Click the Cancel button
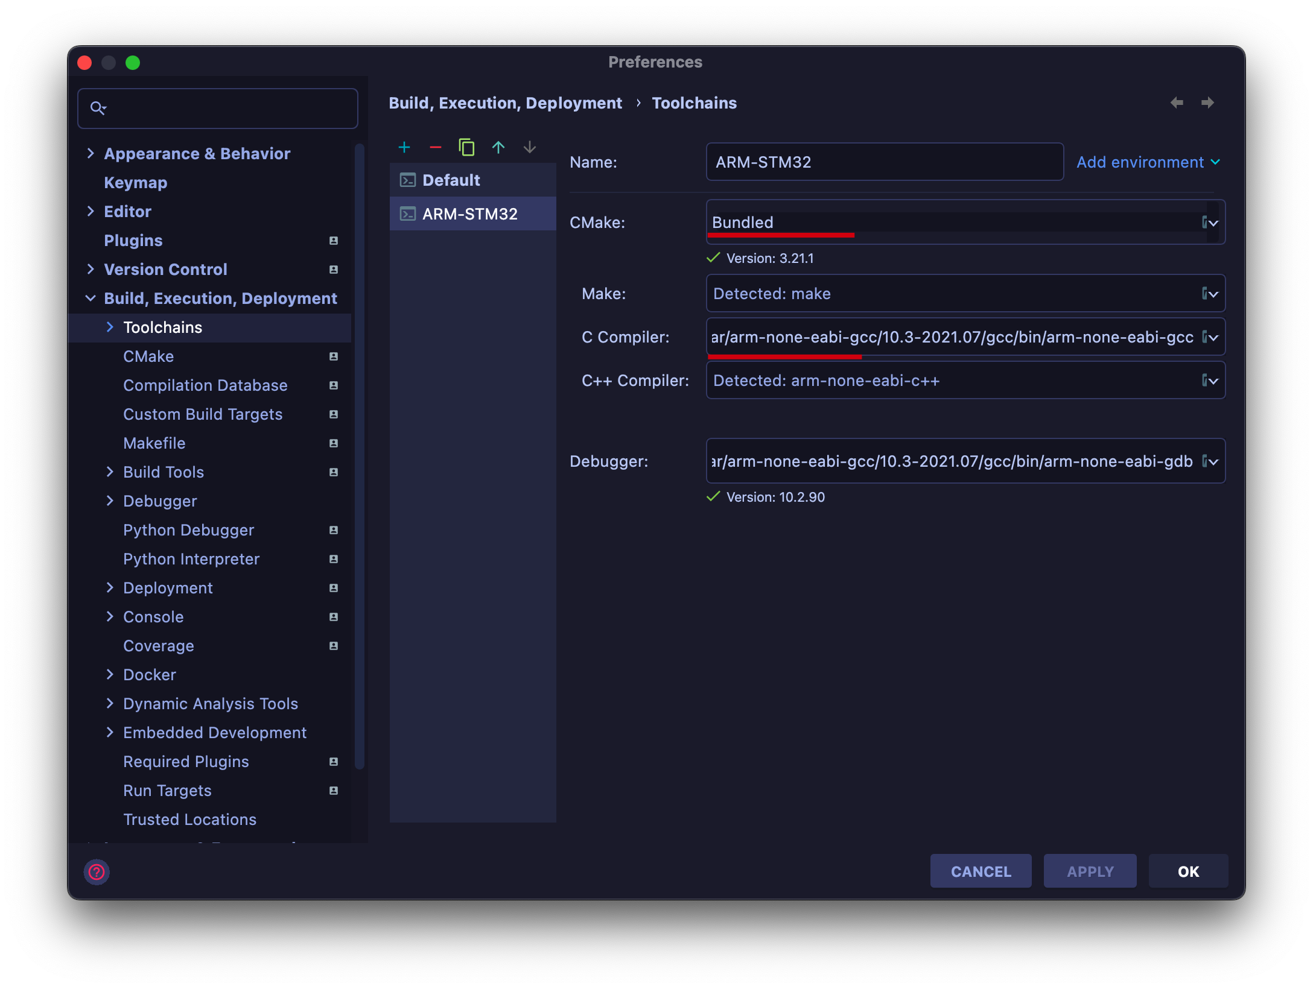1313x989 pixels. (x=981, y=871)
